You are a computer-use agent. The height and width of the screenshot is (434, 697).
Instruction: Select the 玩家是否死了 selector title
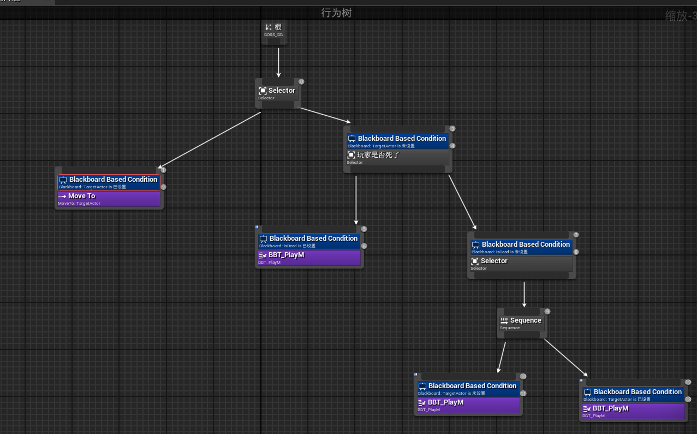click(378, 155)
